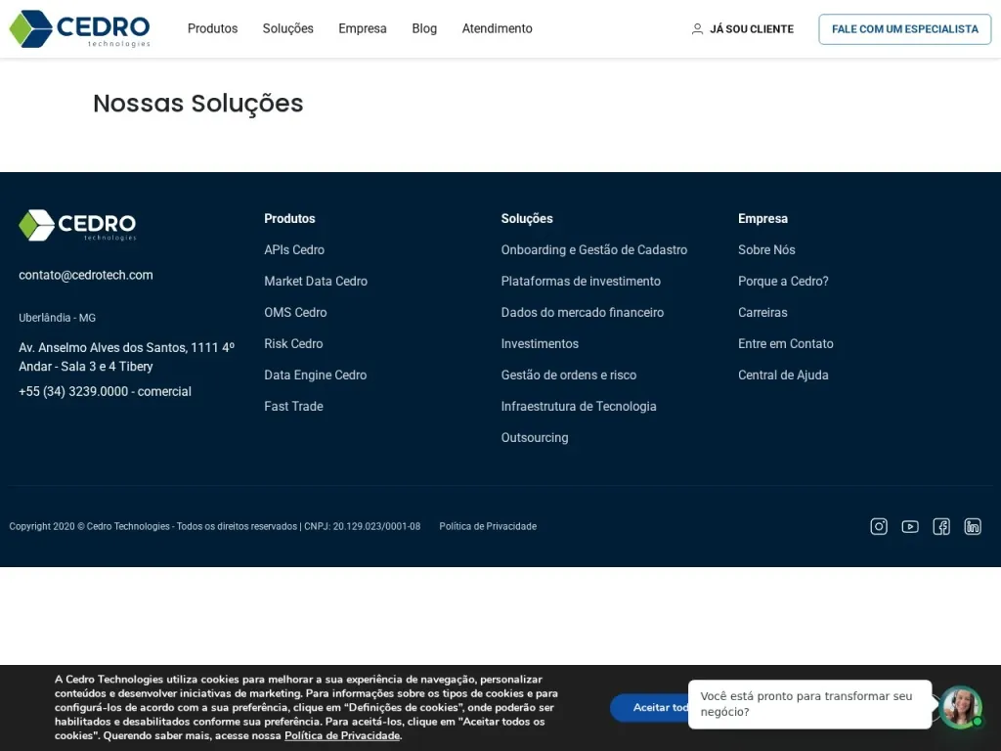1001x751 pixels.
Task: Click contato@cedrotech.com email link
Action: (86, 275)
